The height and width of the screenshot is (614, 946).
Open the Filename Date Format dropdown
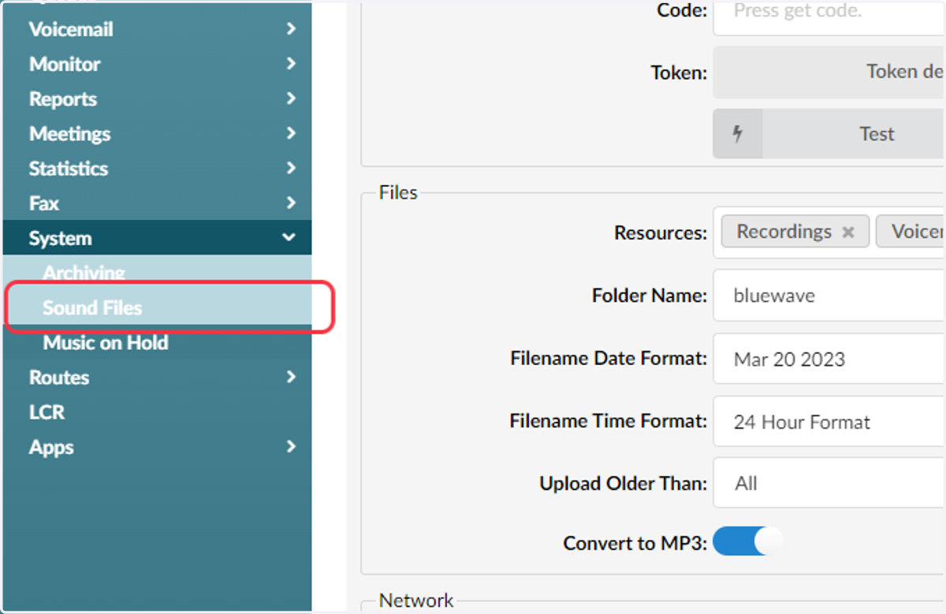829,359
